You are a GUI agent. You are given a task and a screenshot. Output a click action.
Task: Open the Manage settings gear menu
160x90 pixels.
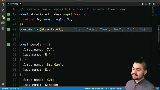(3, 84)
